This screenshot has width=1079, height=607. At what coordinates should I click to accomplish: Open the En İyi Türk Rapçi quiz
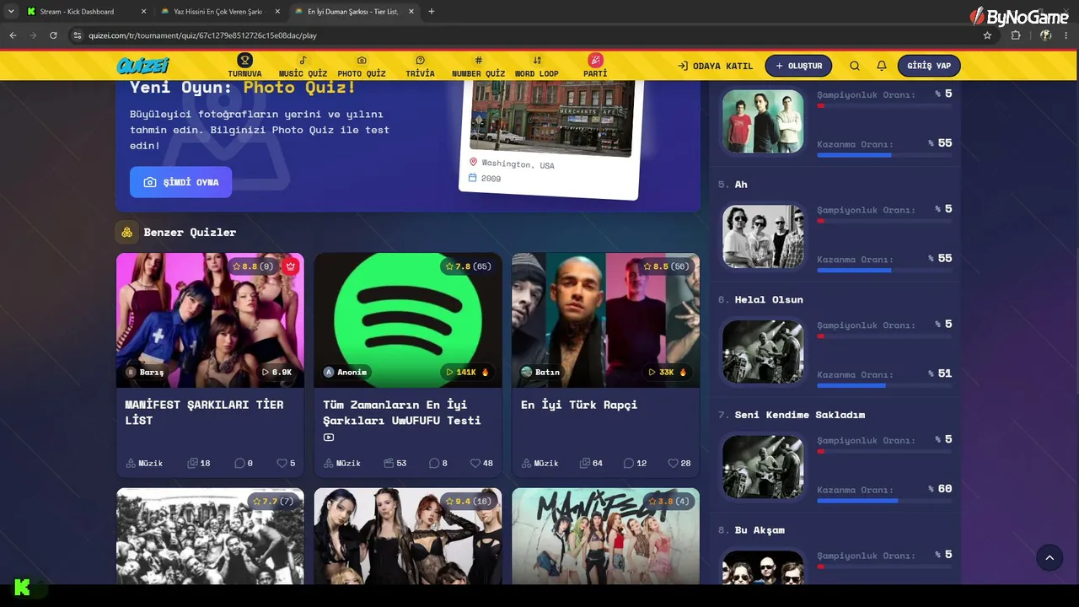point(579,405)
